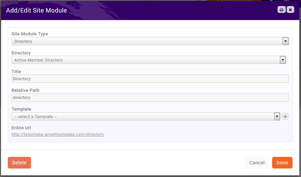301x177 pixels.
Task: Click the 'Add/Edit Site Module' header title
Action: tap(36, 10)
